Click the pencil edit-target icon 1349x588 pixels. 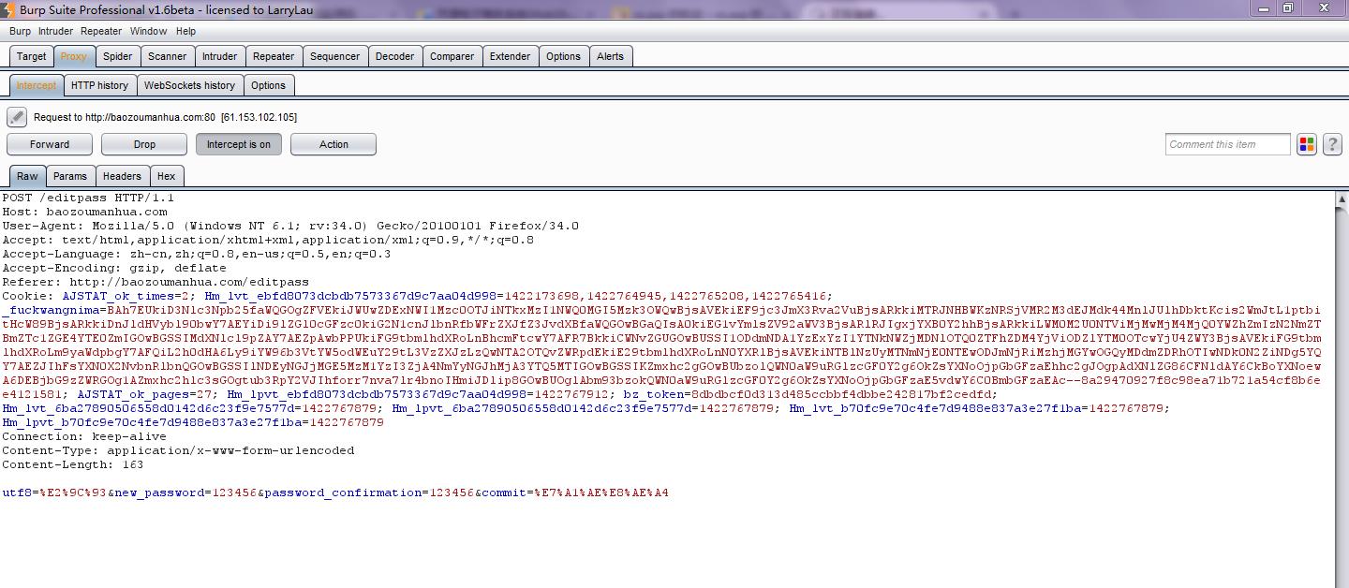click(17, 117)
